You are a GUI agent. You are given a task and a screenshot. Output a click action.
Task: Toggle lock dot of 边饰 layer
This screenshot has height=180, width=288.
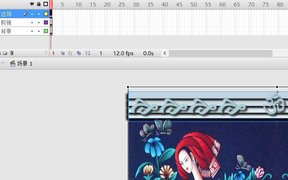(39, 14)
